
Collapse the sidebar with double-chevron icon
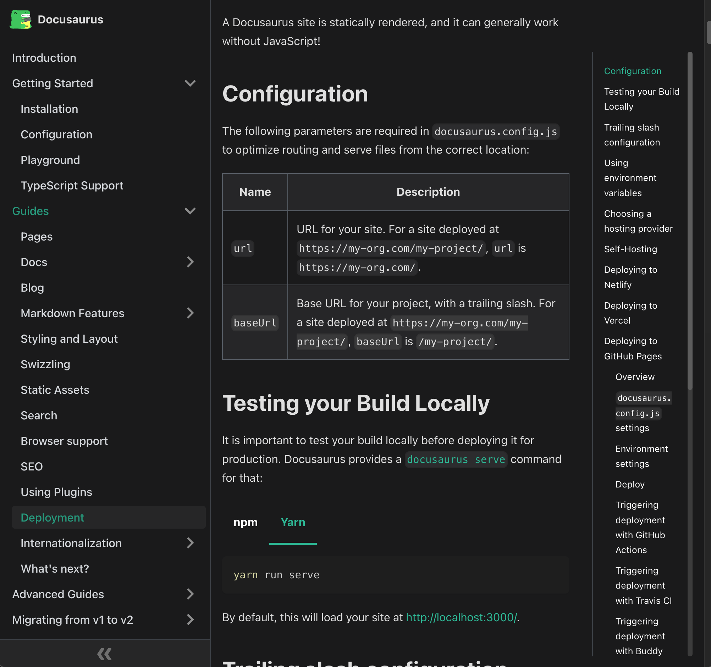[x=104, y=654]
